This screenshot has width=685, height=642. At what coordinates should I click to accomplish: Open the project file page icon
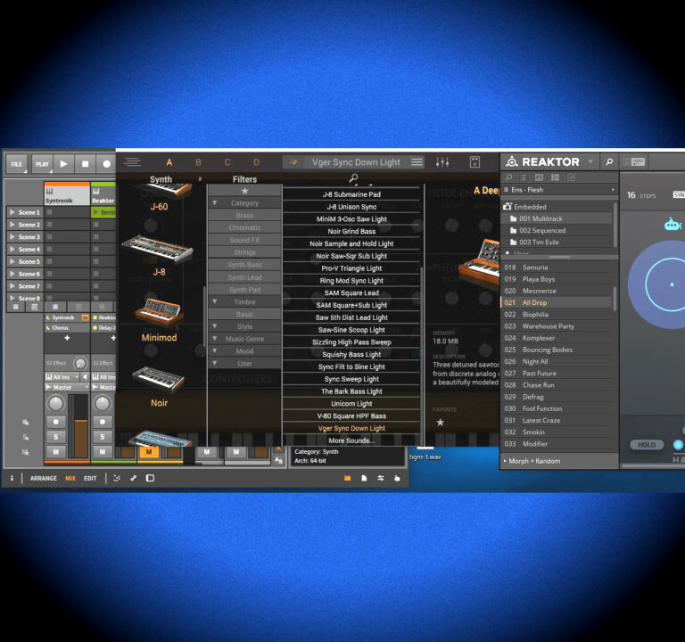click(x=364, y=478)
